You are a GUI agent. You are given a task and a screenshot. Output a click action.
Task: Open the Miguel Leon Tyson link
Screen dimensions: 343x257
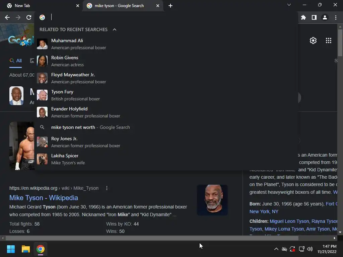pos(289,221)
